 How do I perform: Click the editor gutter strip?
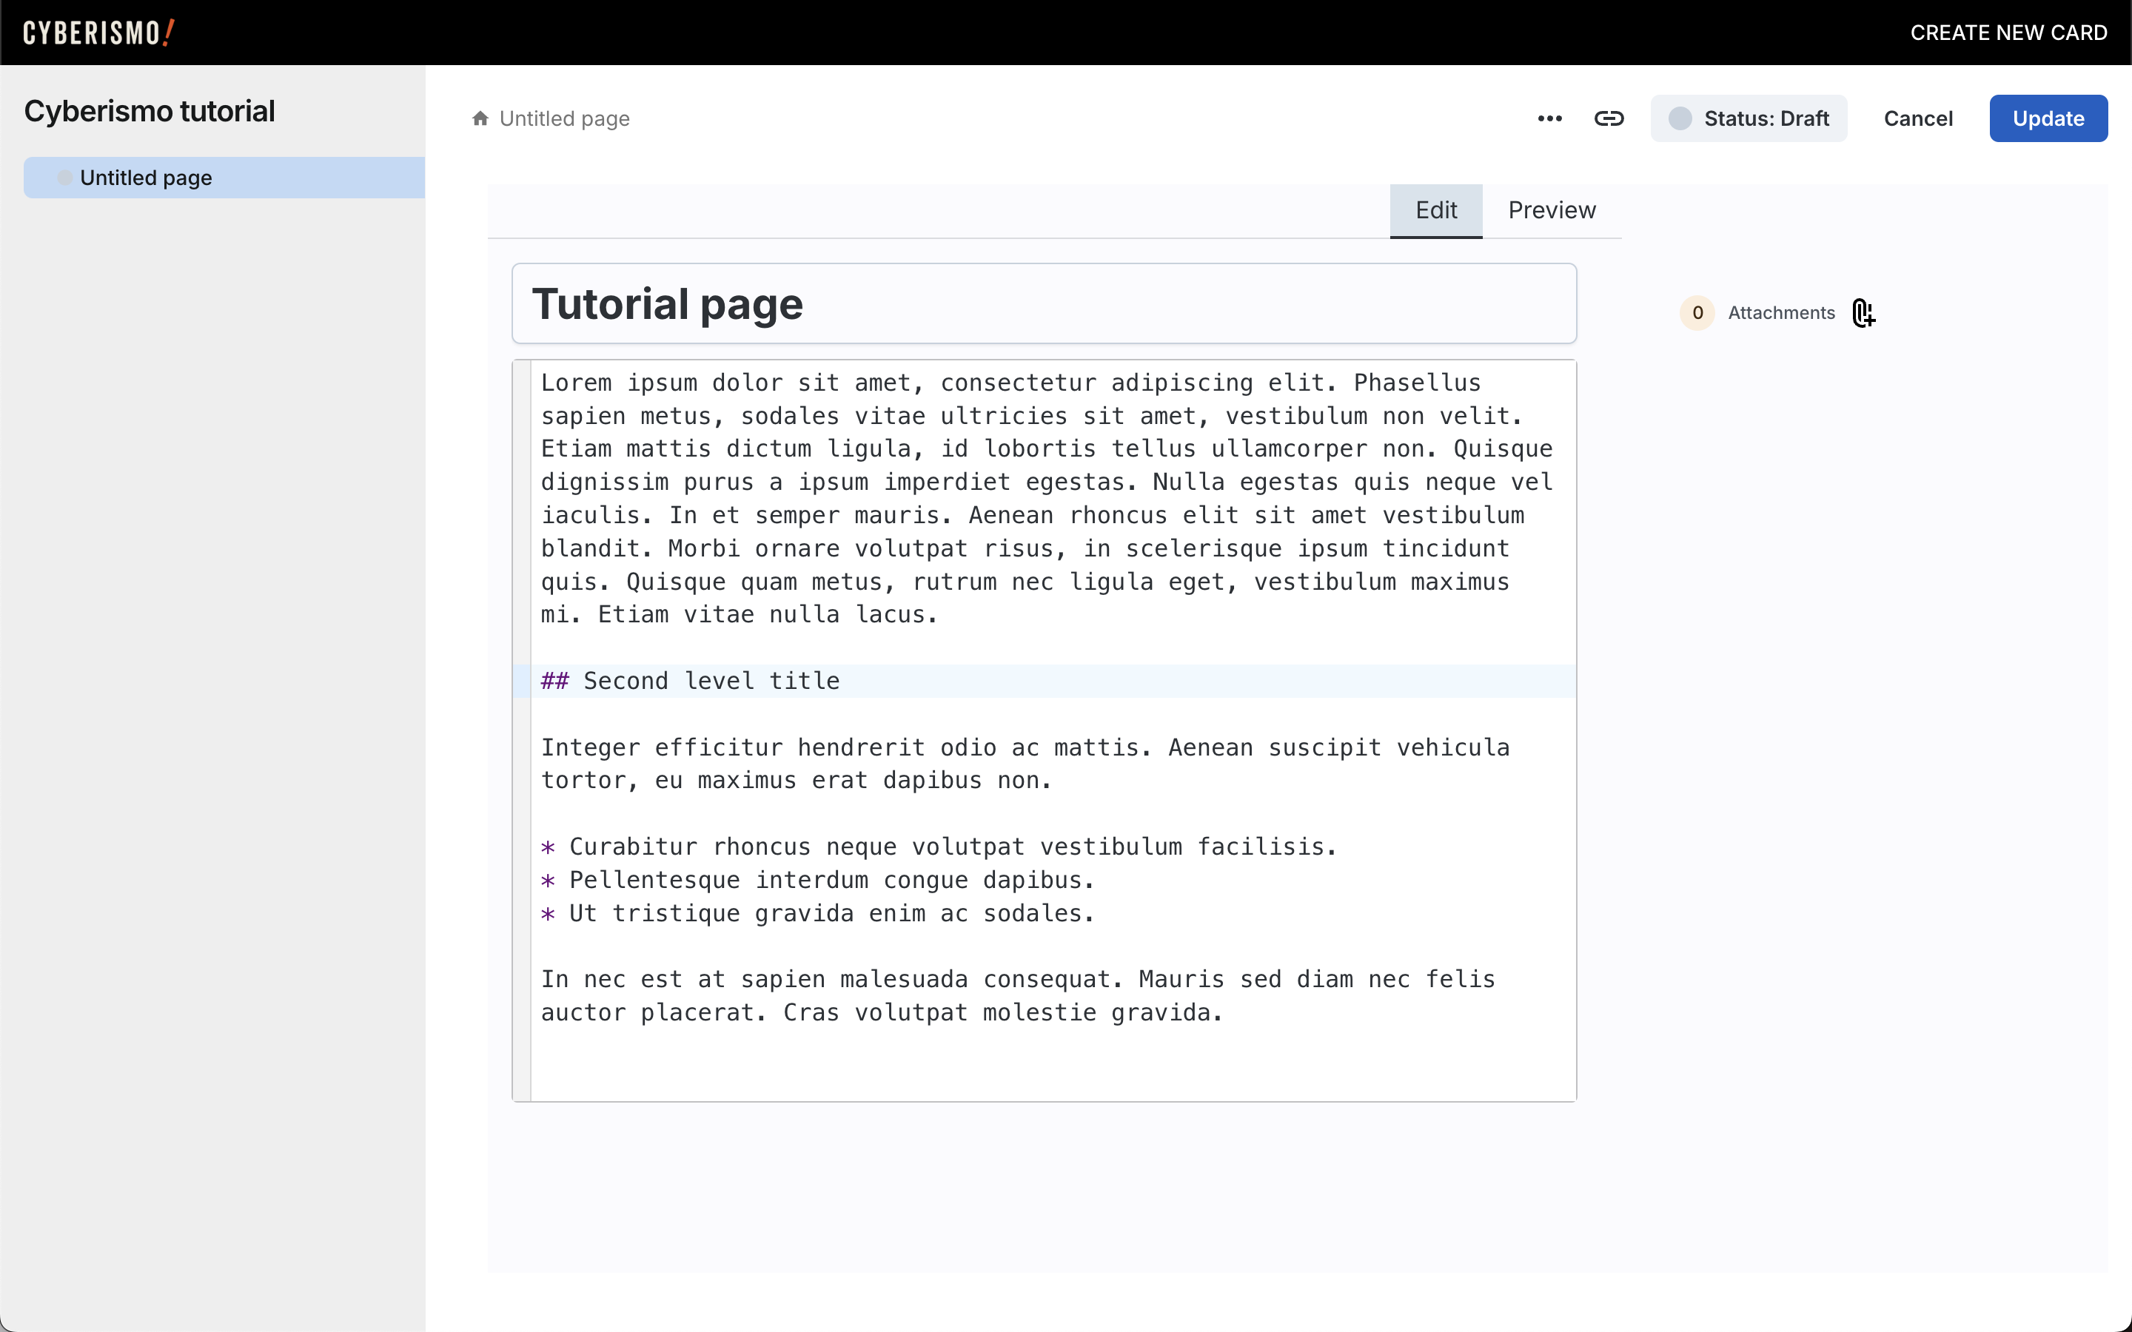point(522,730)
